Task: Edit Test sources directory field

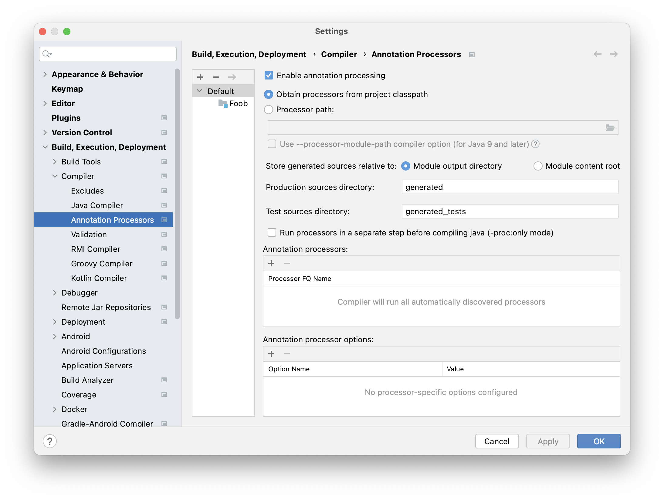Action: click(510, 211)
